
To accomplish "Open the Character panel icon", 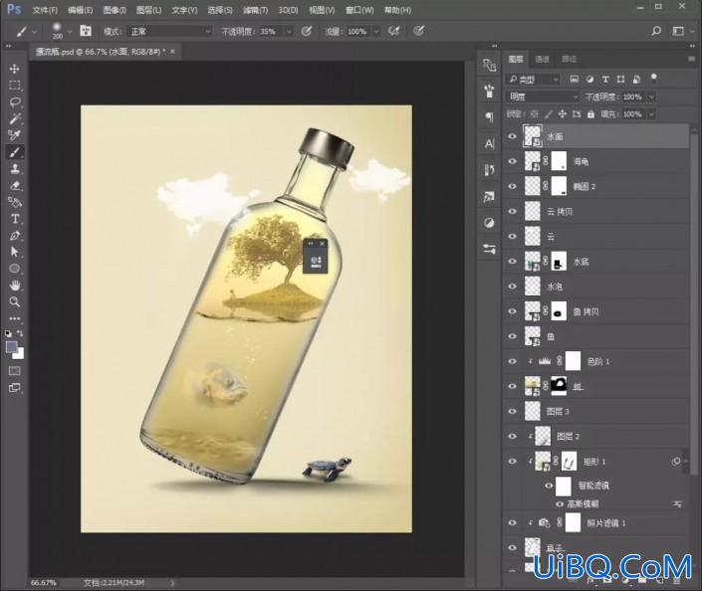I will pyautogui.click(x=489, y=143).
